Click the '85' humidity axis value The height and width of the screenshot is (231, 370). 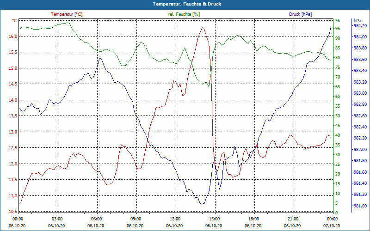(338, 48)
